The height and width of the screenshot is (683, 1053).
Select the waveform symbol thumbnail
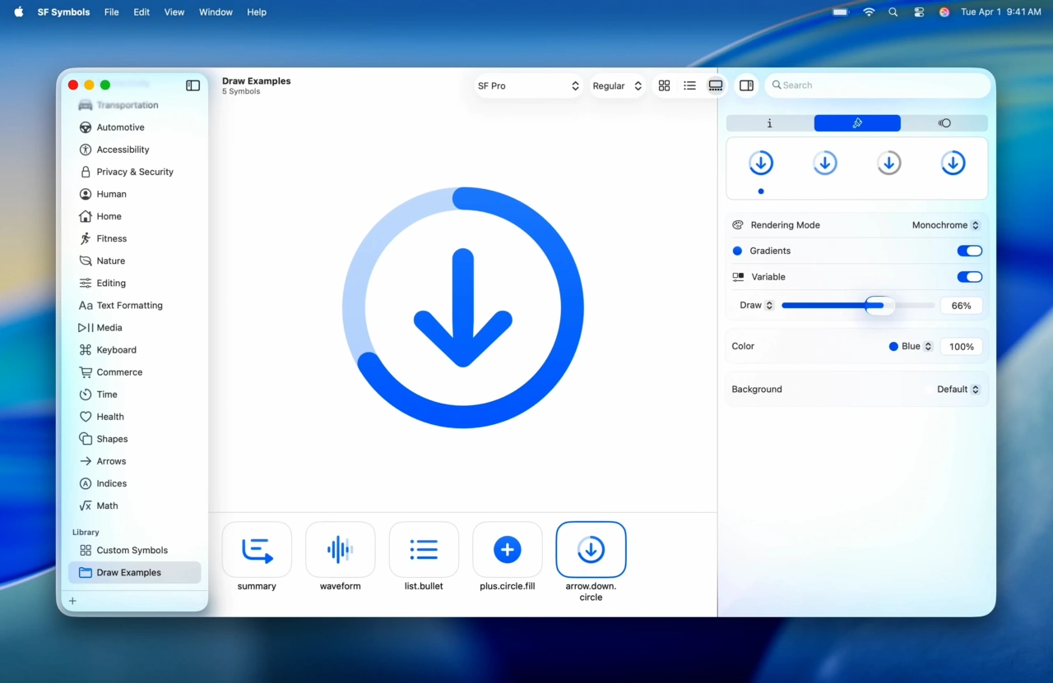tap(341, 549)
